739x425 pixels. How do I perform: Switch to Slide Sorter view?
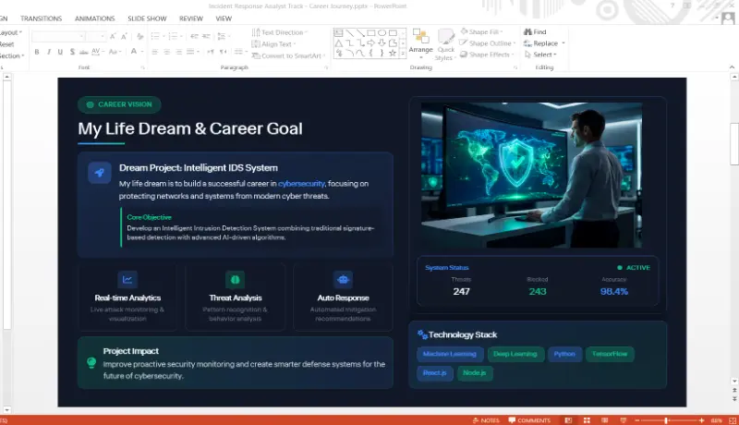click(587, 420)
